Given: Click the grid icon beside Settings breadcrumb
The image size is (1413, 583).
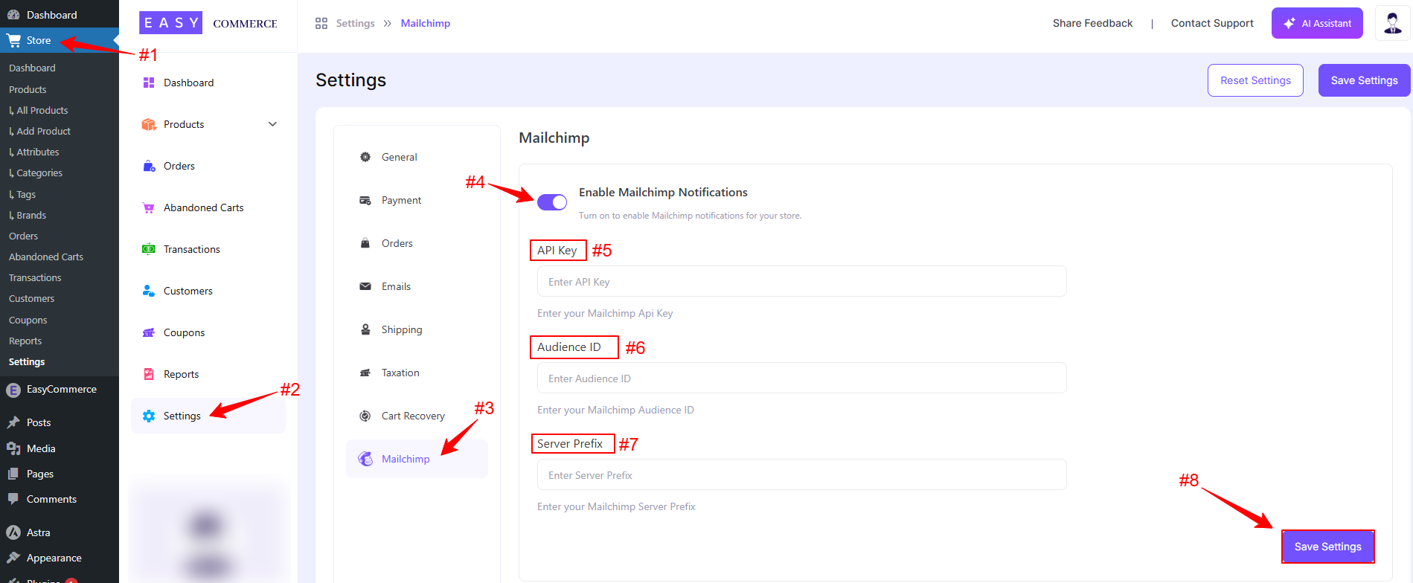Looking at the screenshot, I should pos(321,24).
